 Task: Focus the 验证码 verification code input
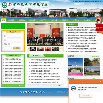(x=16, y=44)
